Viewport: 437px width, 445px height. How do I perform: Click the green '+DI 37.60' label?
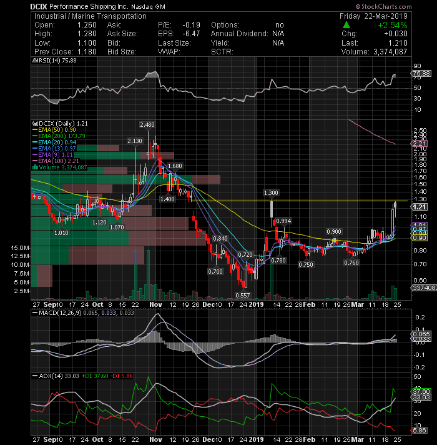[95, 376]
